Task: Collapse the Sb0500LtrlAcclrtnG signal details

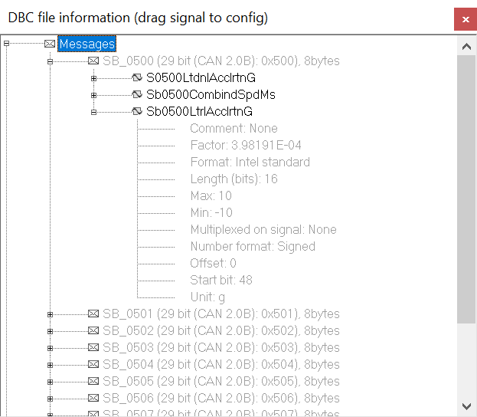Action: [x=93, y=112]
